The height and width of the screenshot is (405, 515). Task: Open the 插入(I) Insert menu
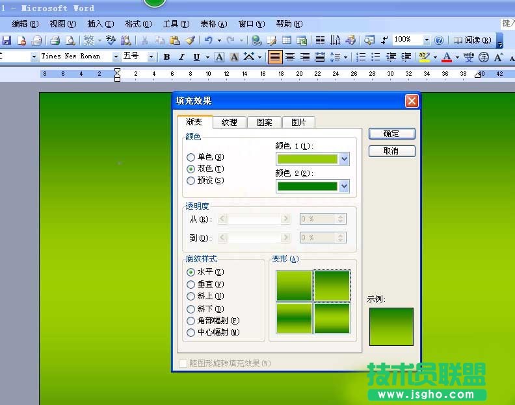tap(101, 24)
